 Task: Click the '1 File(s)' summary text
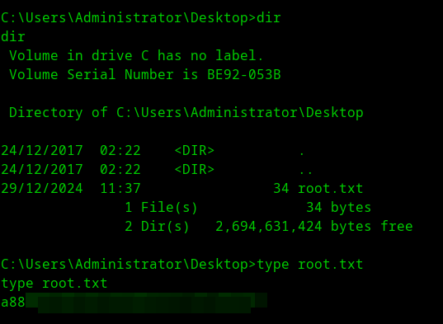pos(161,208)
